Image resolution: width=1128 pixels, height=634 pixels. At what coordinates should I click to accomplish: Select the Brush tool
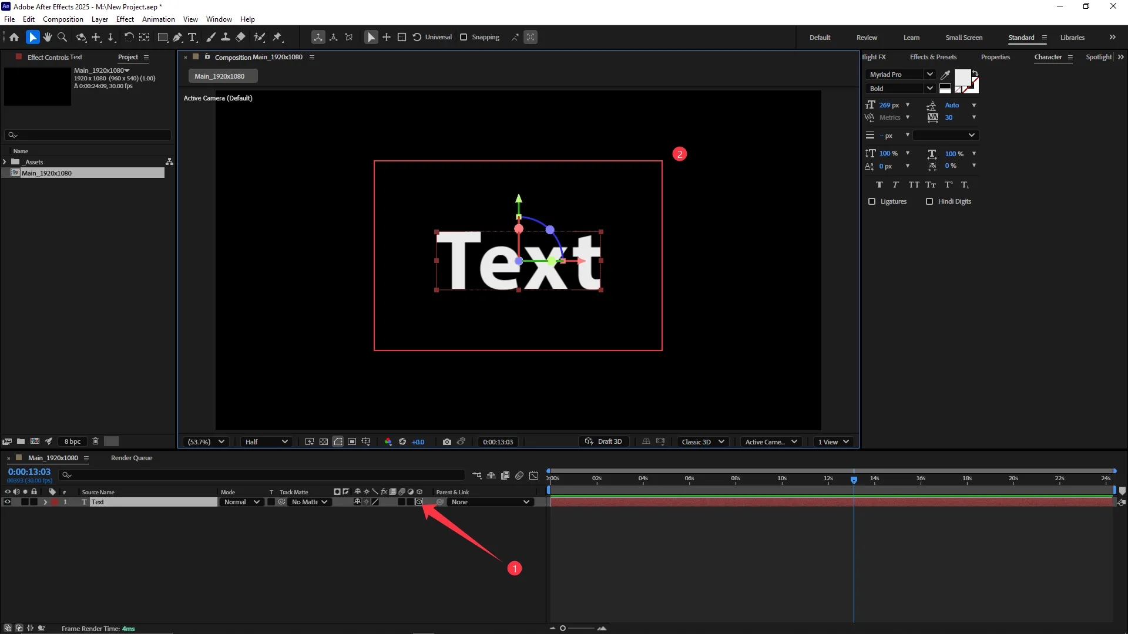[x=211, y=37]
